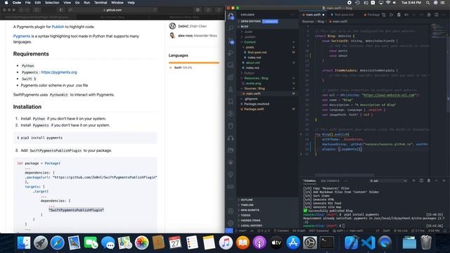Open the Explorer view in activity bar
Image resolution: width=450 pixels, height=253 pixels.
pyautogui.click(x=231, y=16)
